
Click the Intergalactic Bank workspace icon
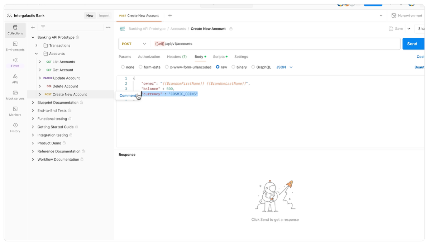(x=9, y=15)
